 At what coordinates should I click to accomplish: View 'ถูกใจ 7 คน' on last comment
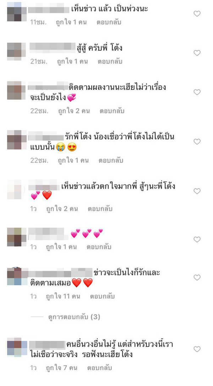[x=62, y=368]
